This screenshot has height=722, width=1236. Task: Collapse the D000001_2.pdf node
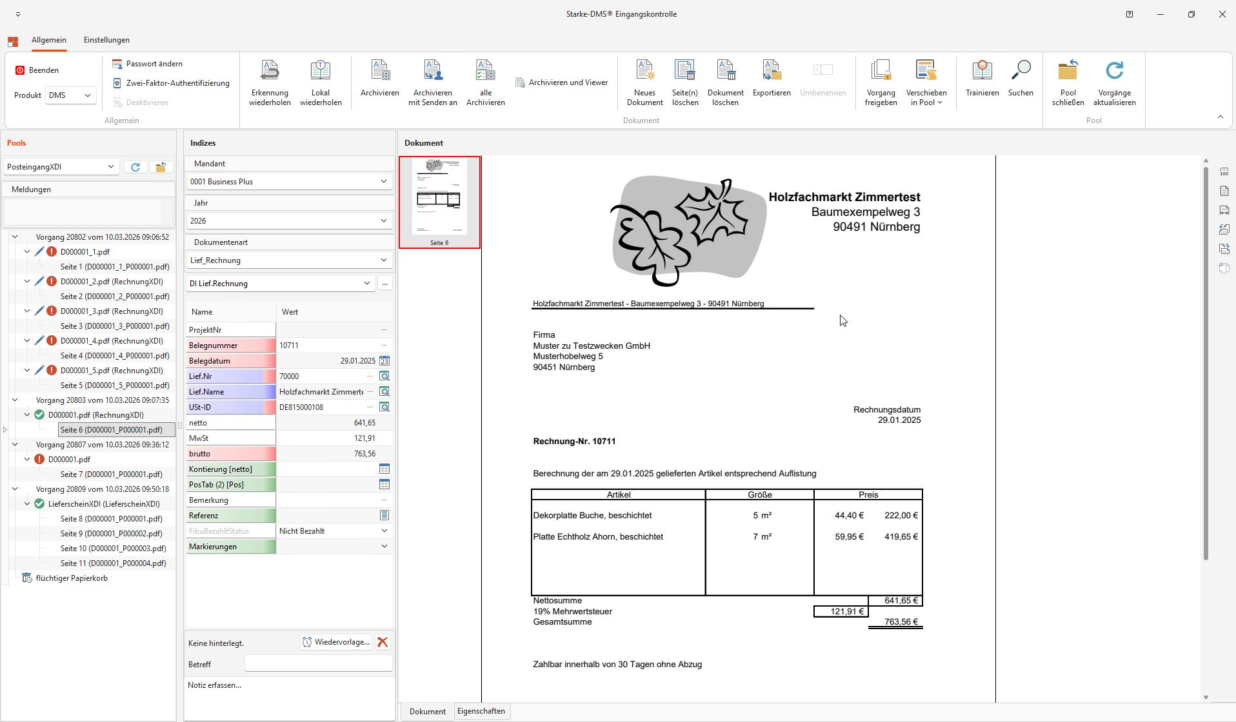[27, 282]
